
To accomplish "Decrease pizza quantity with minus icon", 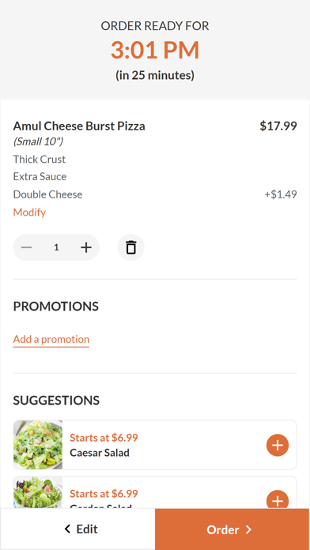I will (x=26, y=247).
